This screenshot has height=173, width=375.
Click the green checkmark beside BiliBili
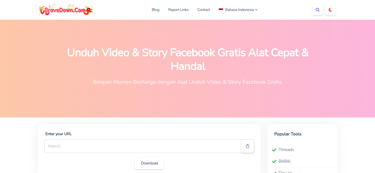274,162
